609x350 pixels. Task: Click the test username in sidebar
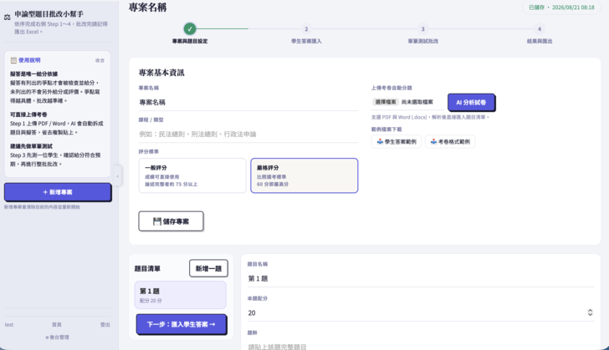[9, 325]
